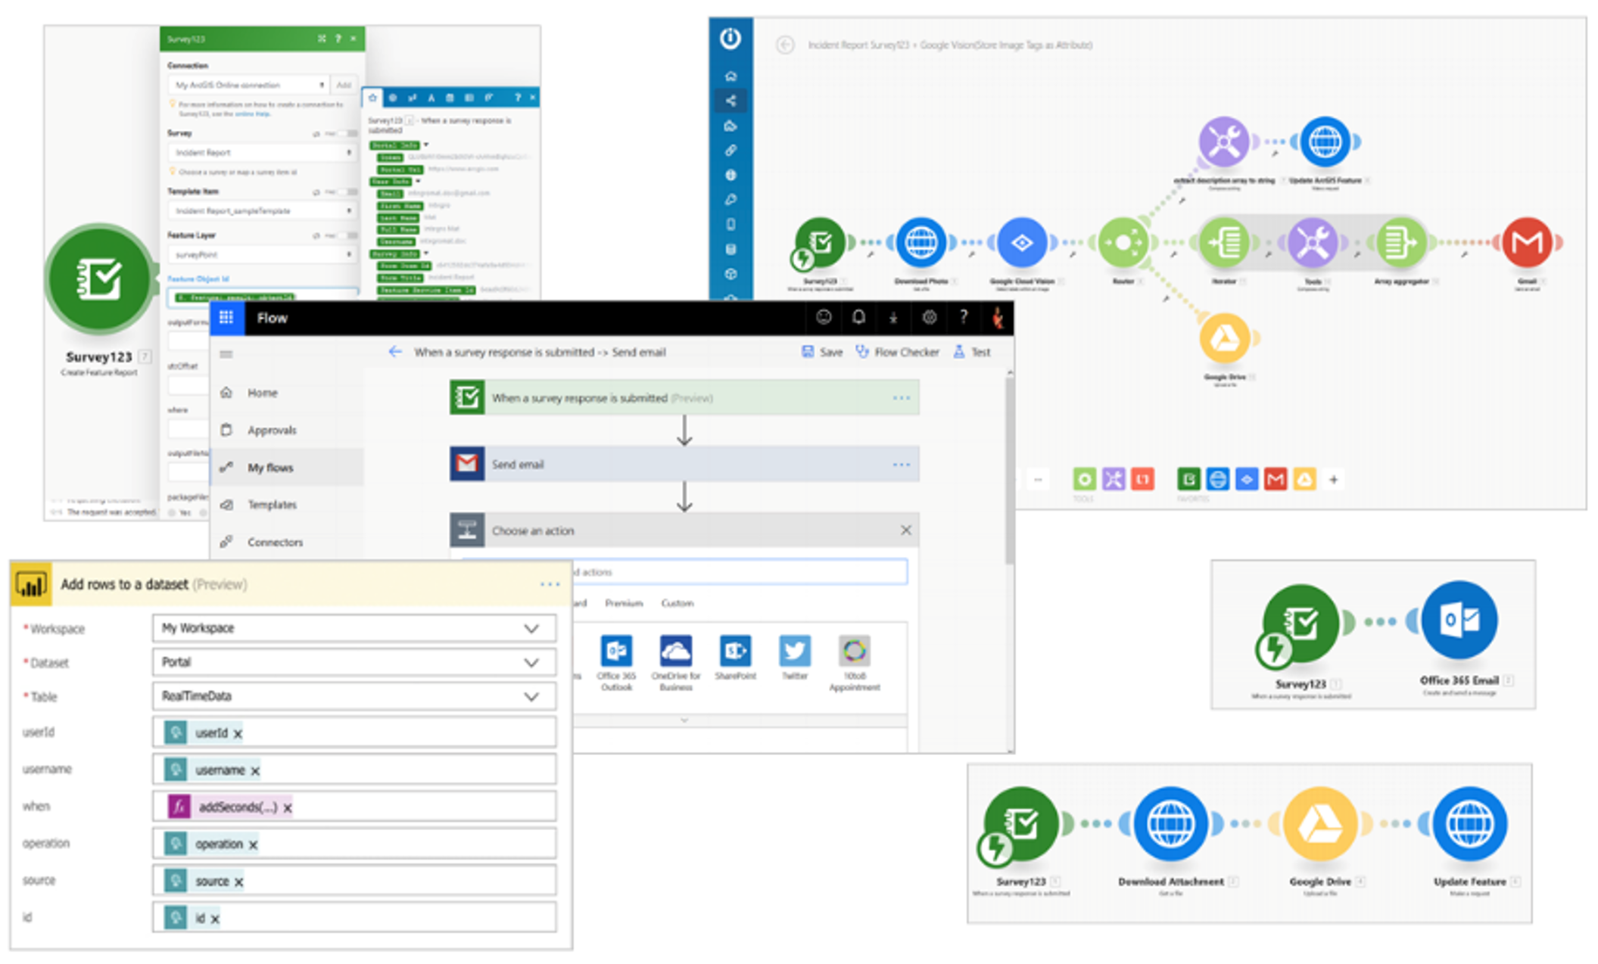Open Google Drive node below the router

[1224, 338]
